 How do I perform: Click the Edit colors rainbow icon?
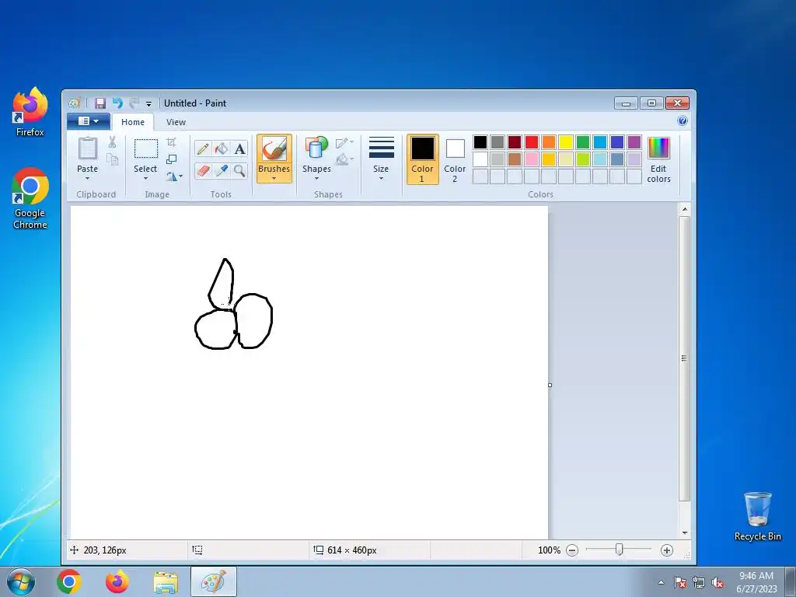pyautogui.click(x=658, y=148)
